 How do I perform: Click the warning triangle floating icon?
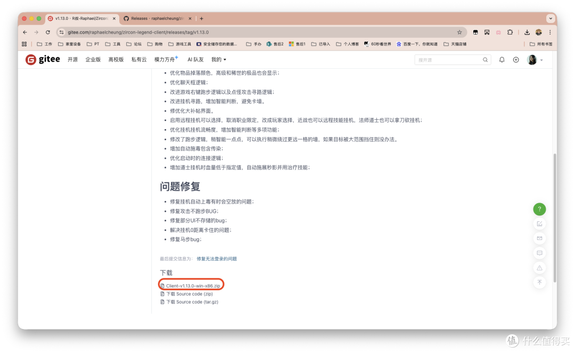539,268
